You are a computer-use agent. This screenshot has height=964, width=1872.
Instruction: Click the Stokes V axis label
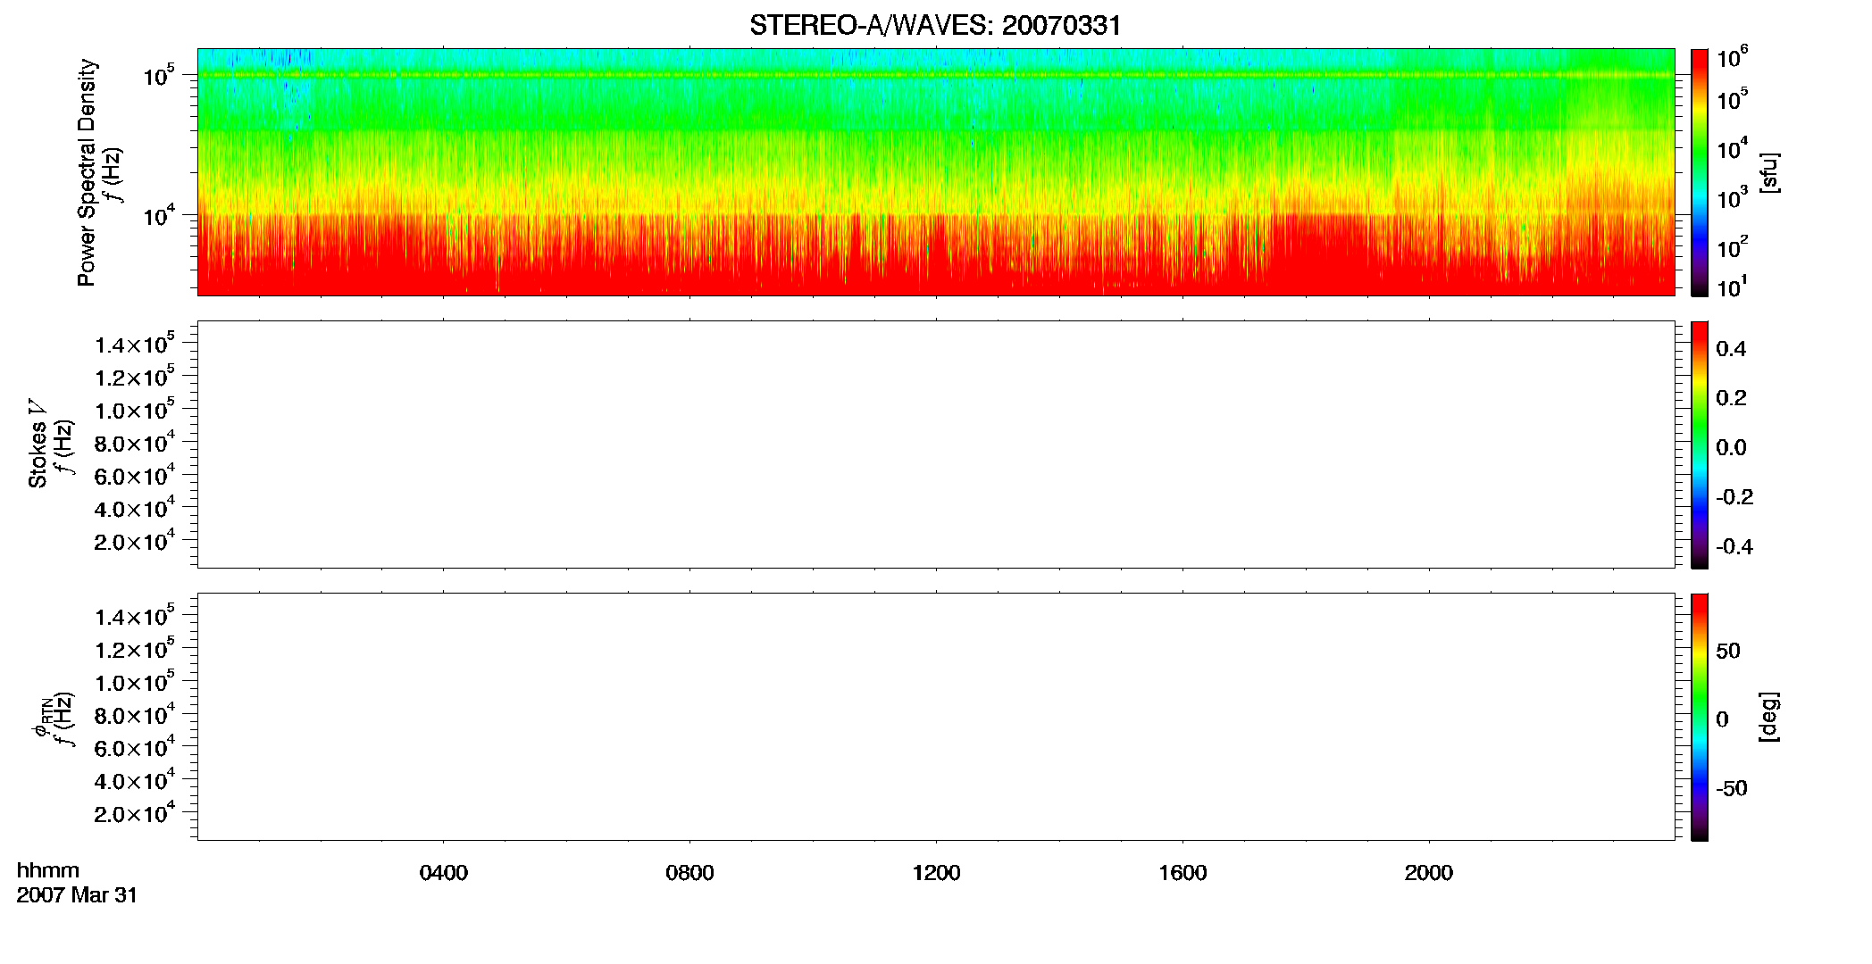click(38, 445)
